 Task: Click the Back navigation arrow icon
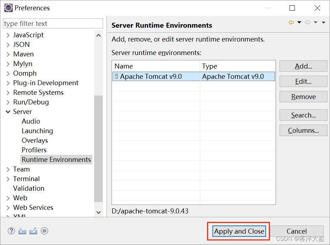click(291, 22)
